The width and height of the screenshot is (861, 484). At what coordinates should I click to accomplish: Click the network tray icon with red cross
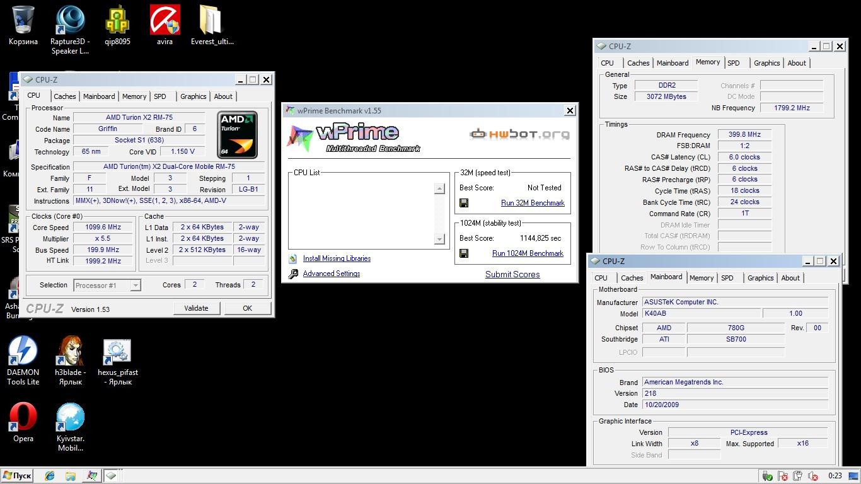coord(783,476)
